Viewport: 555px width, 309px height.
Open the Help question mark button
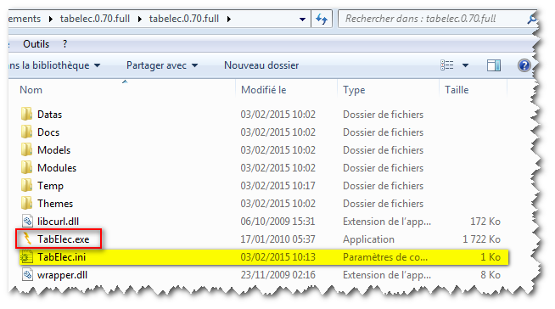pyautogui.click(x=524, y=65)
